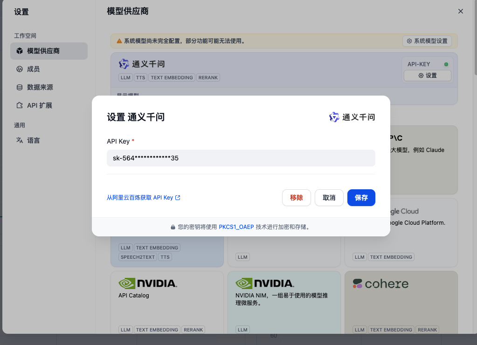This screenshot has height=345, width=477.
Task: Open API 扩展 in settings sidebar
Action: tap(49, 105)
